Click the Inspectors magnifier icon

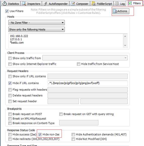24,4
